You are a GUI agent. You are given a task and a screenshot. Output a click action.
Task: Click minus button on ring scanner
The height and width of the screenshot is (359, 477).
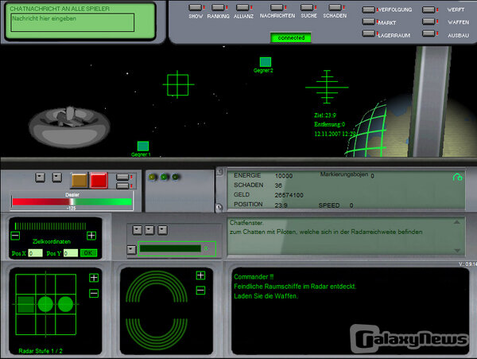[x=200, y=291]
